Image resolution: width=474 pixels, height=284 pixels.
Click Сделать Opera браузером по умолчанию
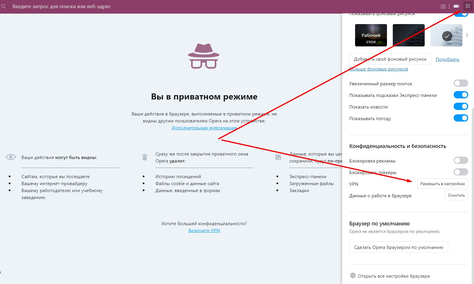click(399, 247)
